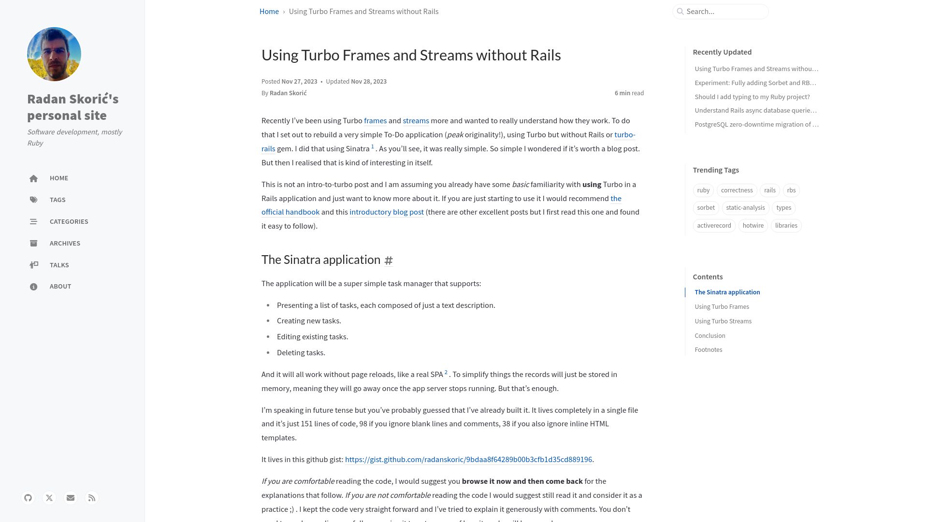Open ARCHIVES in sidebar menu

[x=65, y=244]
